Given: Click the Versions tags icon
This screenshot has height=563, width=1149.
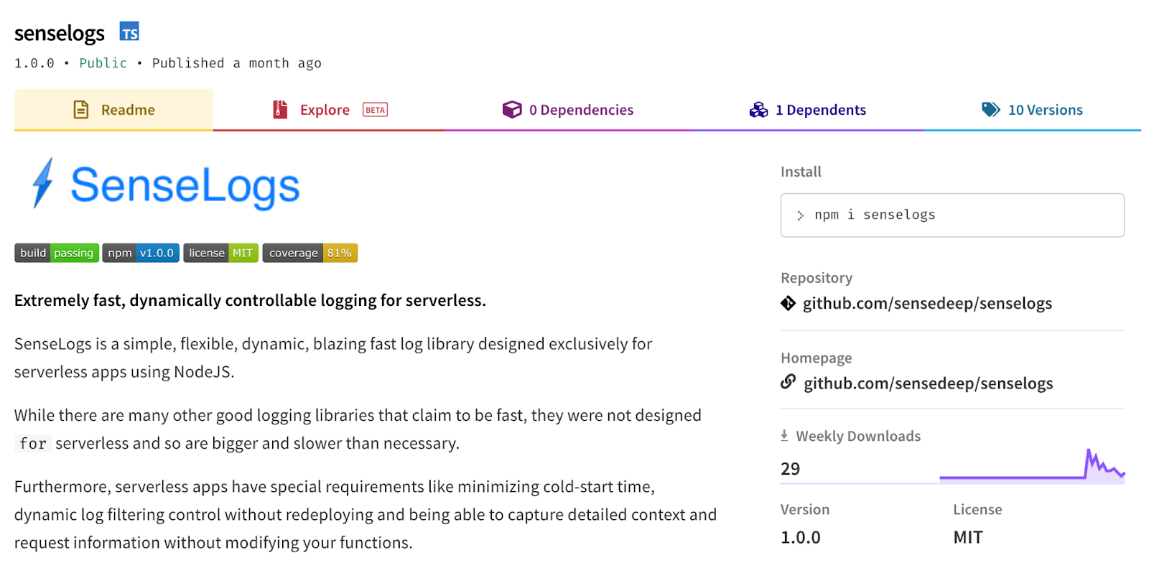Looking at the screenshot, I should (x=991, y=109).
